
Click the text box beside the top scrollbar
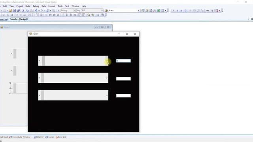click(123, 61)
